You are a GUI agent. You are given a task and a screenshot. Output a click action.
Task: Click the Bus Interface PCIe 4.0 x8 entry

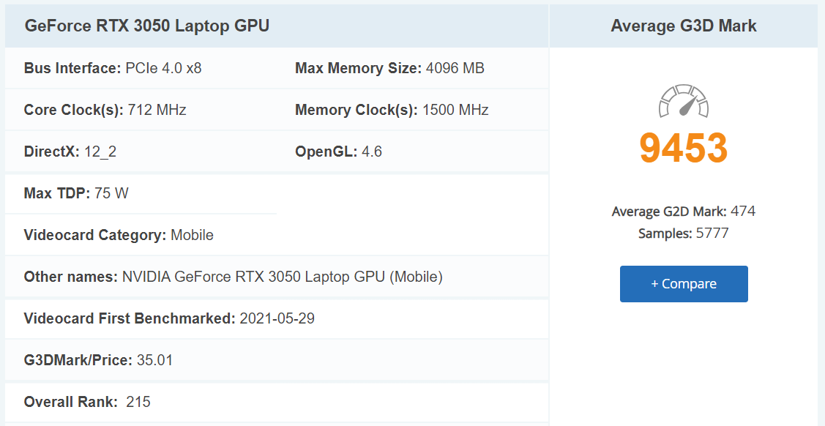tap(113, 68)
